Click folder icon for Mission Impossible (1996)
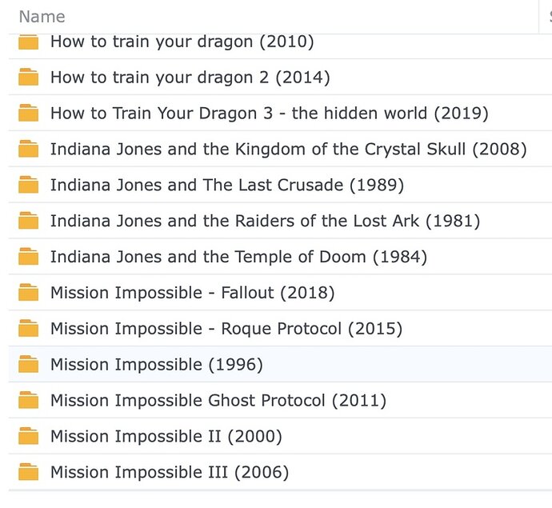Viewport: 552px width, 508px height. pyautogui.click(x=29, y=365)
